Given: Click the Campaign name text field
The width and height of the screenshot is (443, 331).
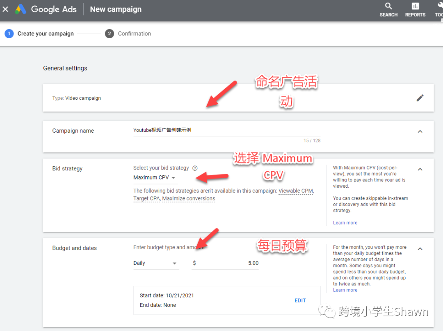Looking at the screenshot, I should click(226, 130).
